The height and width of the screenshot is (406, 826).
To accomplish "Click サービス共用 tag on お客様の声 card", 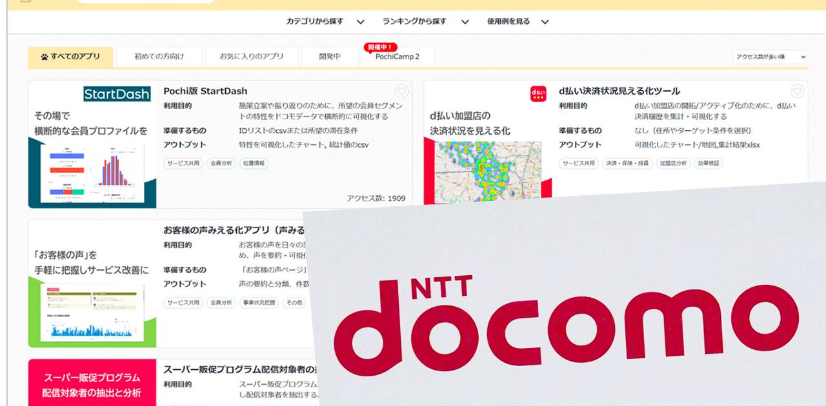I will (x=183, y=302).
